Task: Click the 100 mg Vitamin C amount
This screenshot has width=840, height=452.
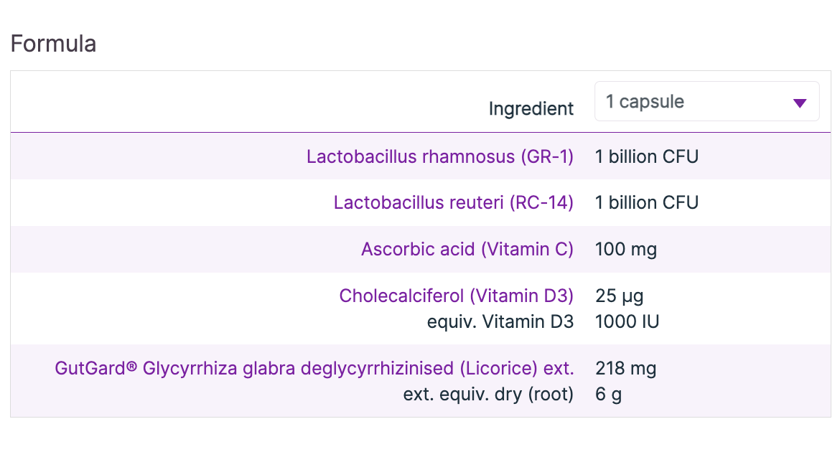Action: [x=625, y=250]
